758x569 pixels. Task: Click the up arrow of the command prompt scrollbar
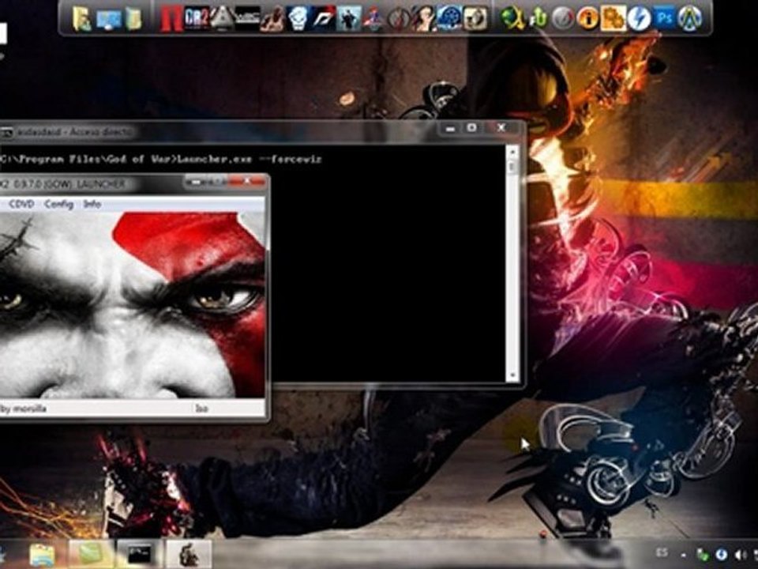point(512,153)
